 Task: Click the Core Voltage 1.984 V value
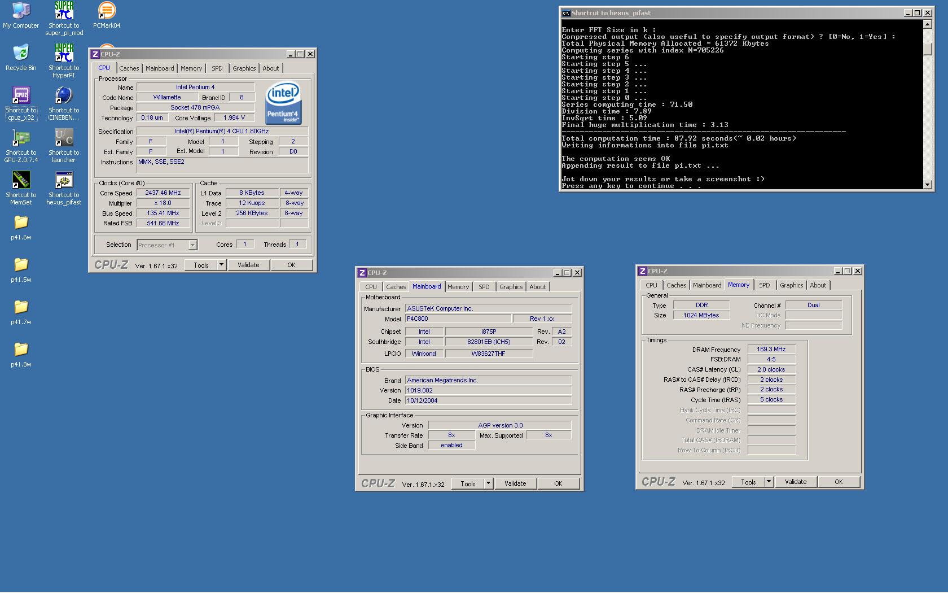point(234,117)
